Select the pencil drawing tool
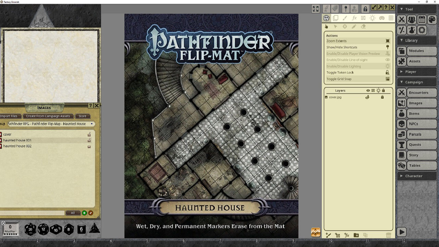 point(353,26)
